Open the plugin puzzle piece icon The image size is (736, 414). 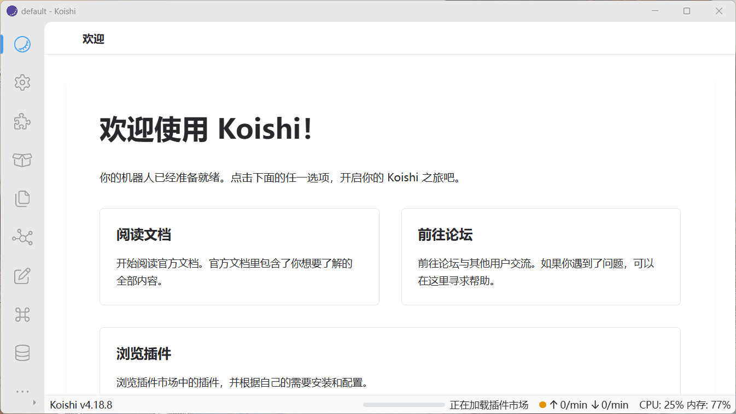22,121
